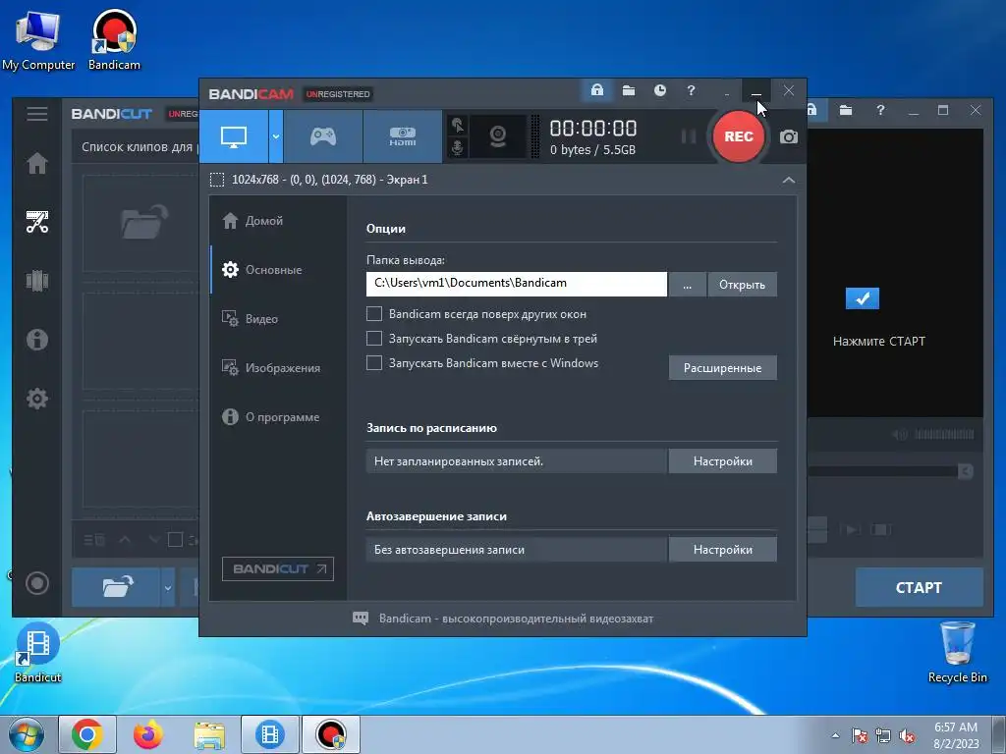Open the Bandicut info icon

point(37,339)
